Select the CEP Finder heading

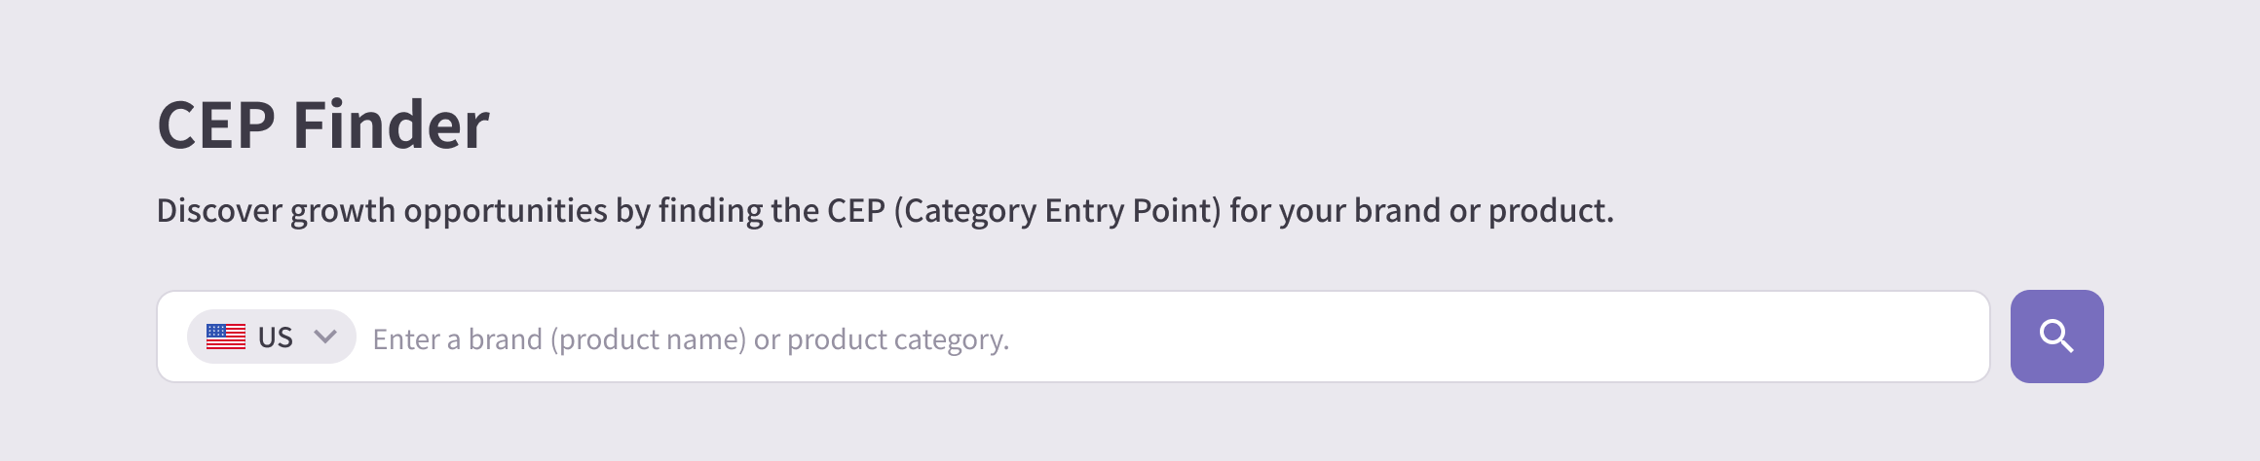[x=323, y=125]
